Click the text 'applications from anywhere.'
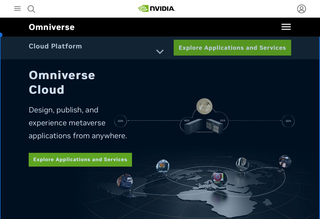This screenshot has height=219, width=320. [x=78, y=136]
